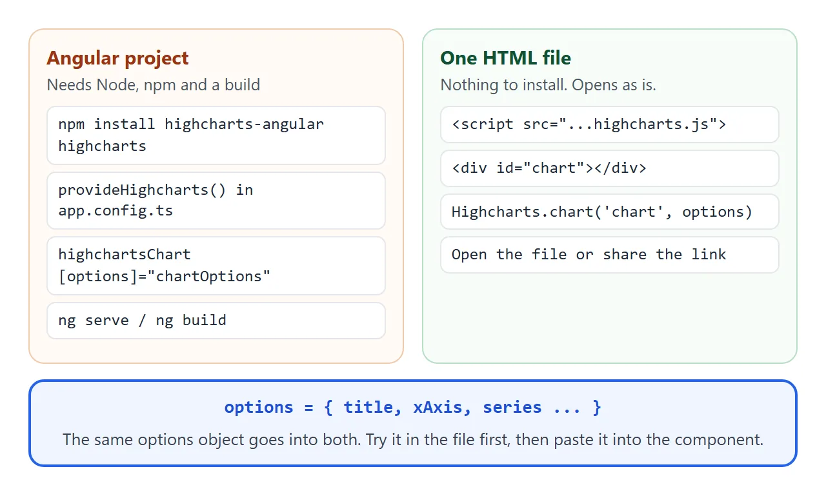Select the "Needs Node, npm and a build" subtitle

154,85
